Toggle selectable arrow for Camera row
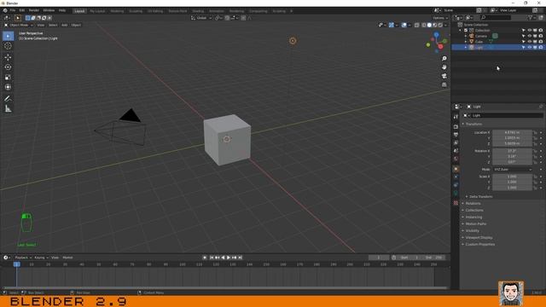This screenshot has width=546, height=307. coord(523,36)
